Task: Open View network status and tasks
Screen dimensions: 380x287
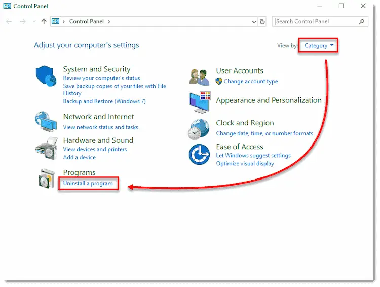Action: tap(101, 127)
